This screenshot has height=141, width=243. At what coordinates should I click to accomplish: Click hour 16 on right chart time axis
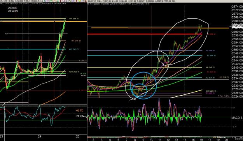point(201,140)
